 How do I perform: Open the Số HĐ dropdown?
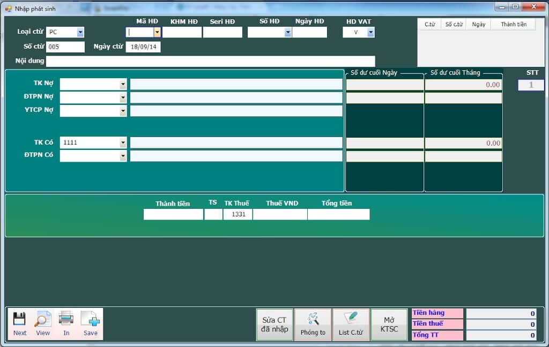[x=288, y=33]
